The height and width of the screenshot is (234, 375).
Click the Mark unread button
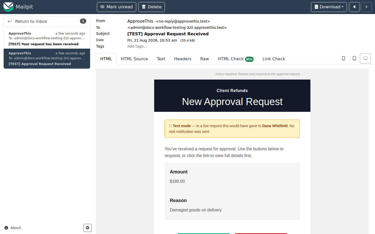116,7
